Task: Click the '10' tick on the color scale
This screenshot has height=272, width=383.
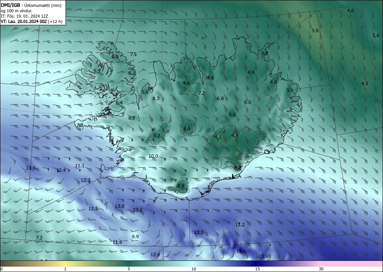Action: click(193, 269)
